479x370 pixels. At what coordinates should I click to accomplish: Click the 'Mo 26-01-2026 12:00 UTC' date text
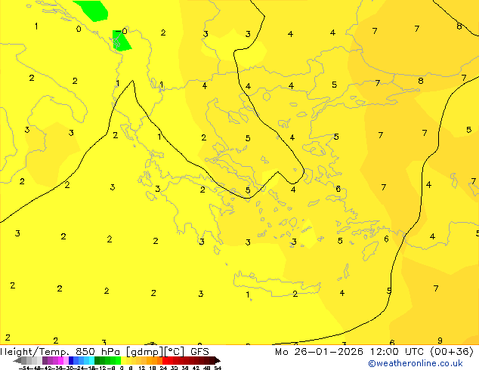pos(349,352)
